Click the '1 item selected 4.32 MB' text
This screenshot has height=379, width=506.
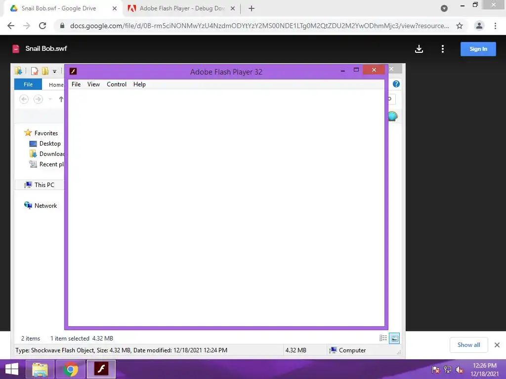pyautogui.click(x=82, y=339)
